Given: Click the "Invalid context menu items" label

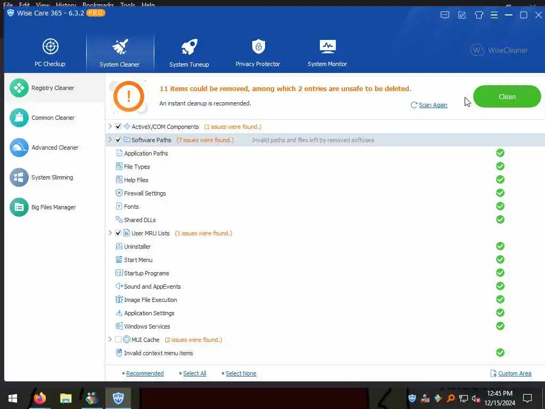Looking at the screenshot, I should (159, 353).
